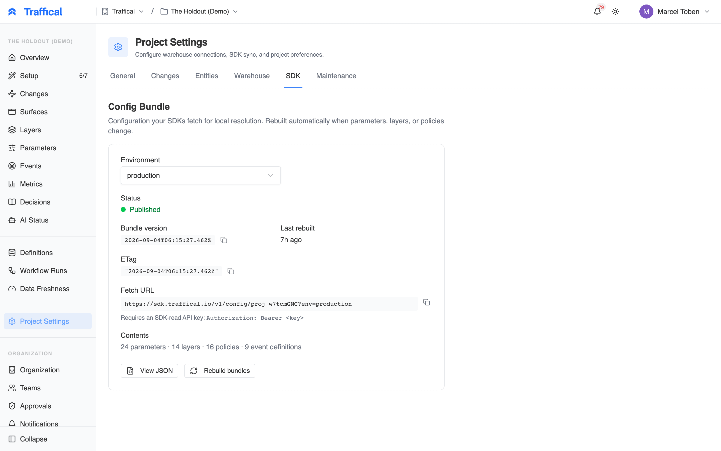Click the Marcel Toben avatar

coord(646,12)
